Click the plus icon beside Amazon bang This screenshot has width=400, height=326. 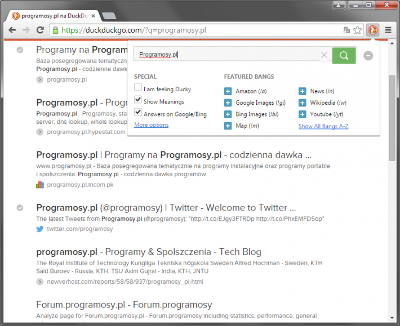[228, 91]
